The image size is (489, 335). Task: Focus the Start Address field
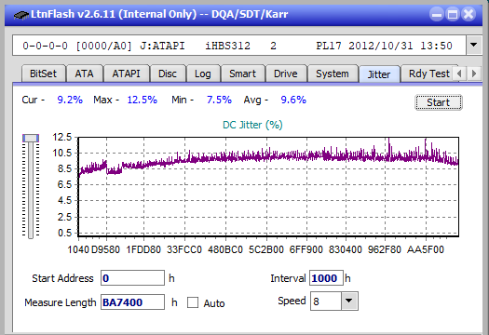click(132, 278)
